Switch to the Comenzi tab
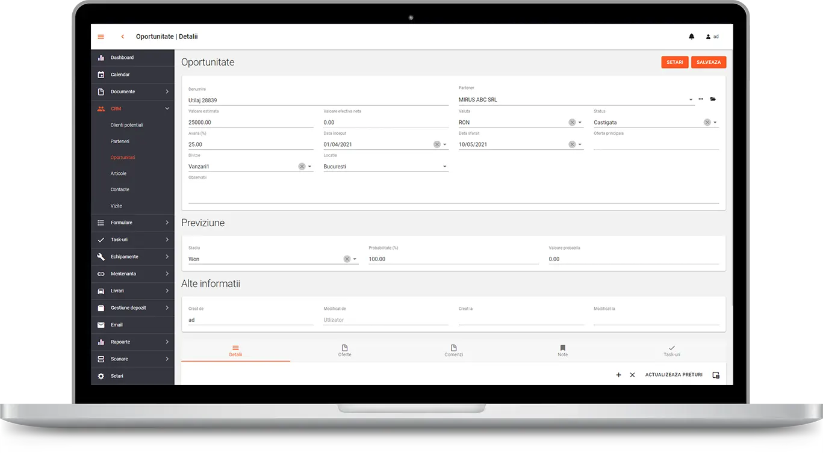The width and height of the screenshot is (823, 453). point(453,351)
